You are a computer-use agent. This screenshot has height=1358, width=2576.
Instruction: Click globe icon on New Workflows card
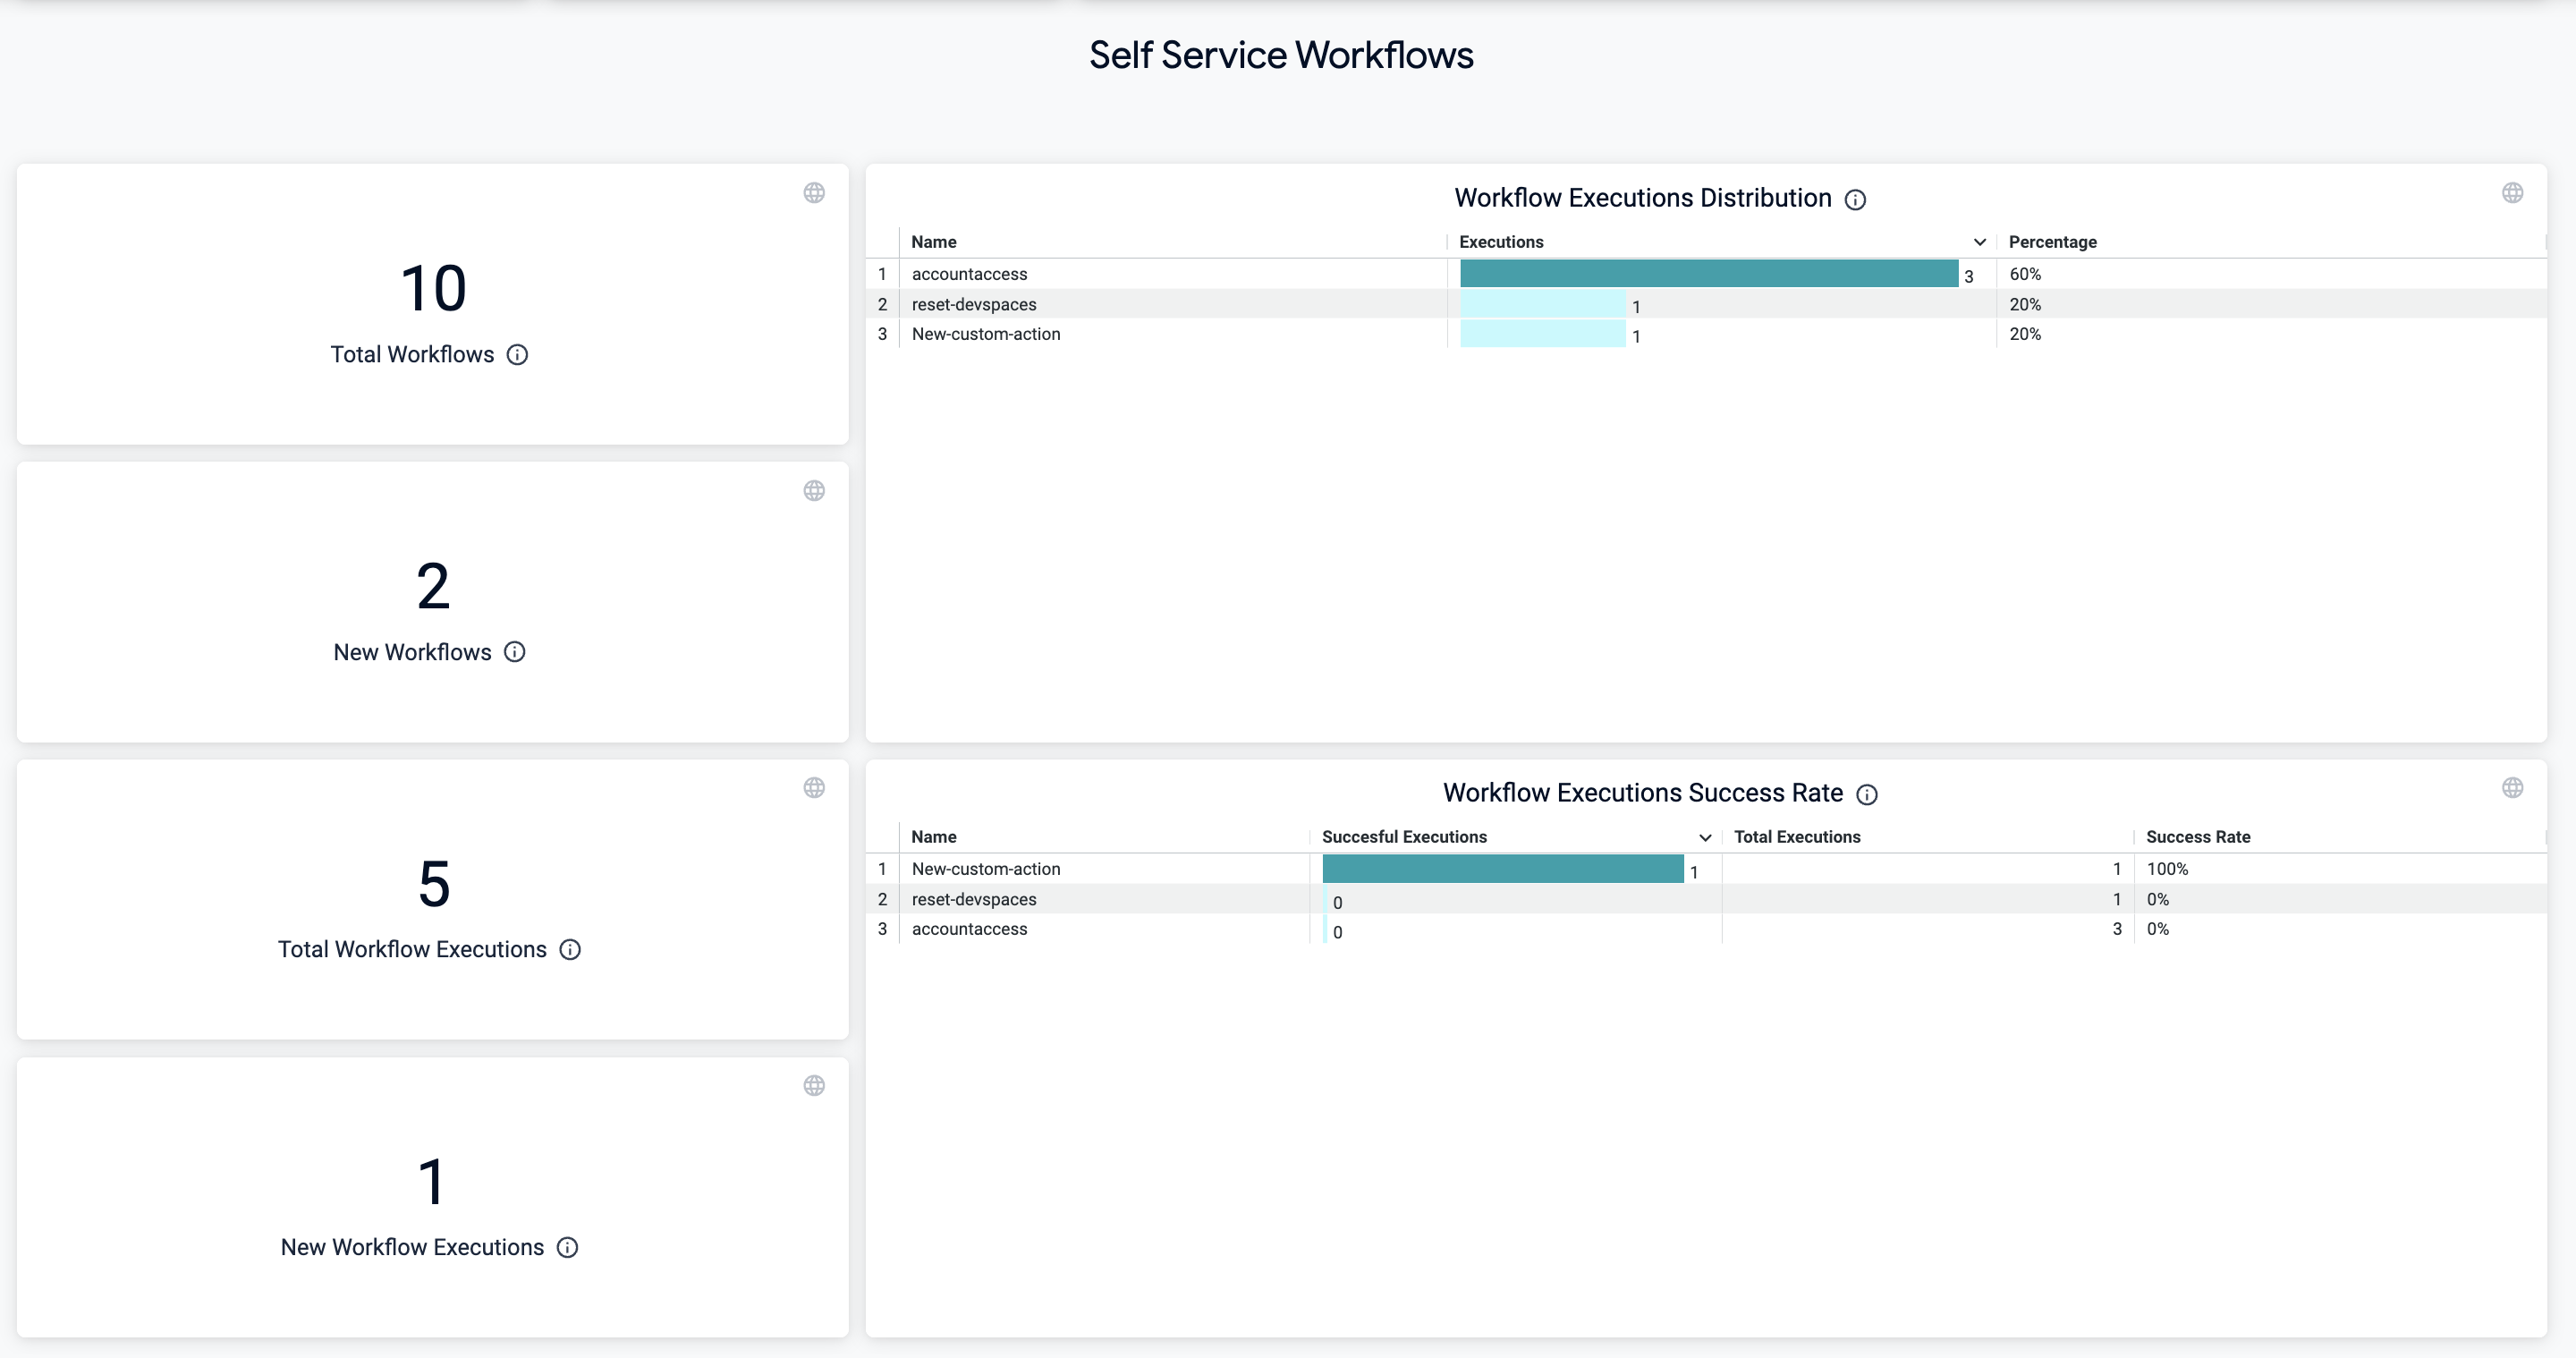tap(814, 491)
